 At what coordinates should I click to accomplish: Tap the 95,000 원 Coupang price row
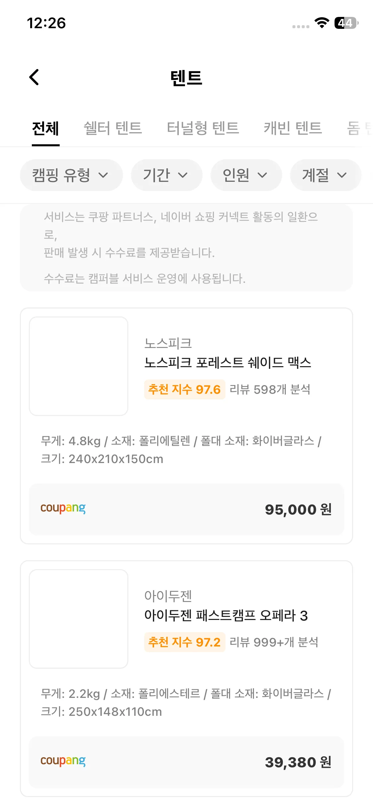point(186,509)
